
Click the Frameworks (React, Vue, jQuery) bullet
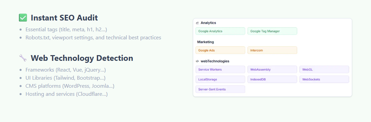click(x=65, y=70)
